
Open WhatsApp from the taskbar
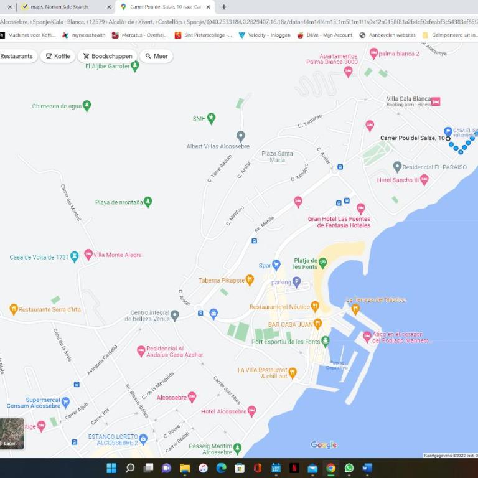click(349, 468)
